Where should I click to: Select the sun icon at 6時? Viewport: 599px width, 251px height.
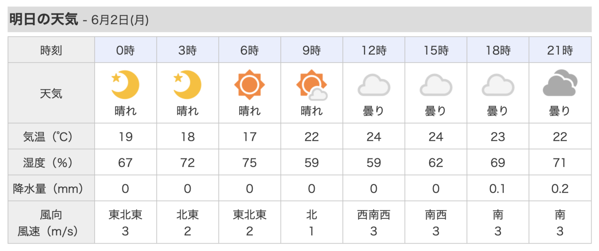tap(249, 85)
